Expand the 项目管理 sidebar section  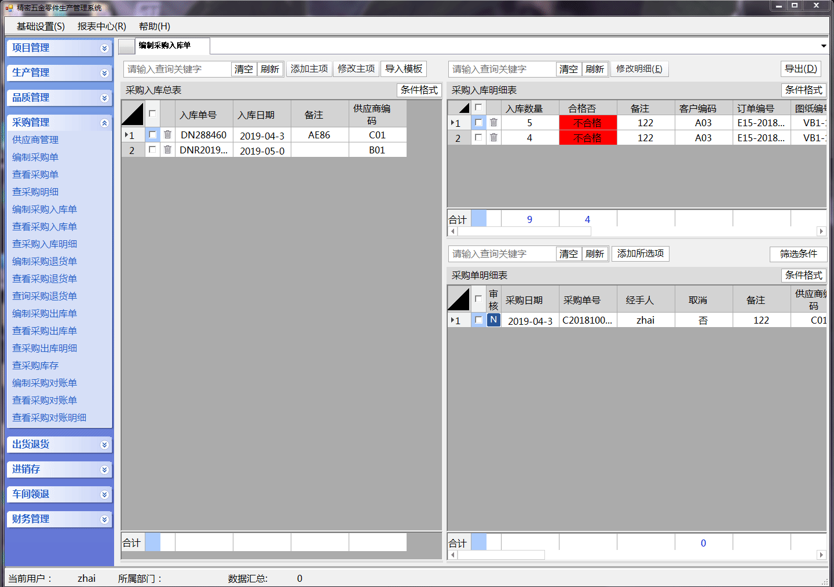pyautogui.click(x=104, y=48)
